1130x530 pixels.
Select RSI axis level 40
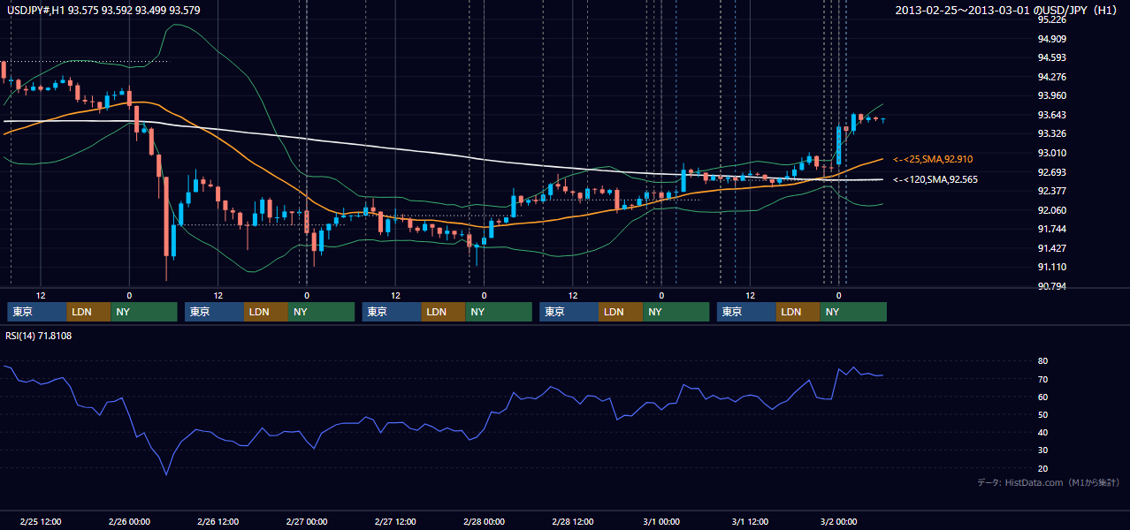pos(1043,433)
